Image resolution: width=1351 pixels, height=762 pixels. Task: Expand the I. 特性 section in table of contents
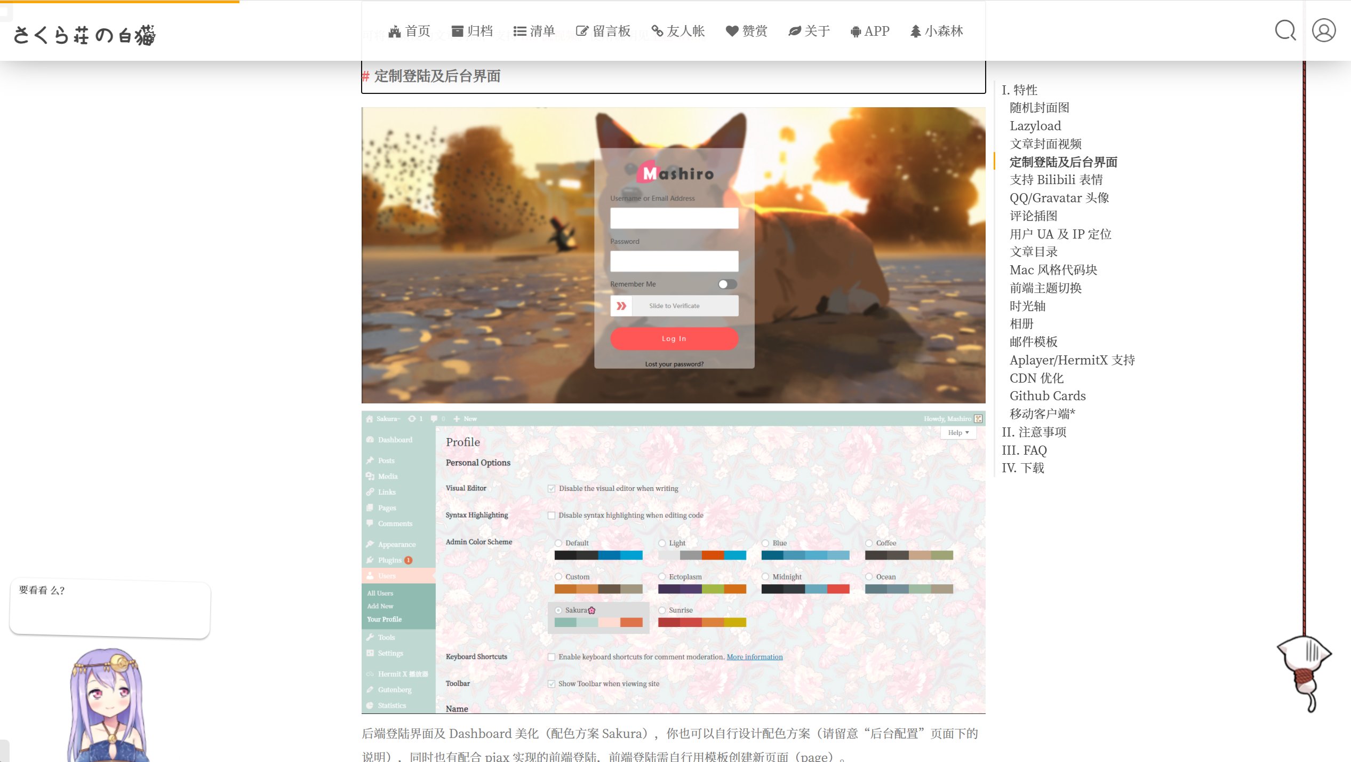[x=1019, y=90]
